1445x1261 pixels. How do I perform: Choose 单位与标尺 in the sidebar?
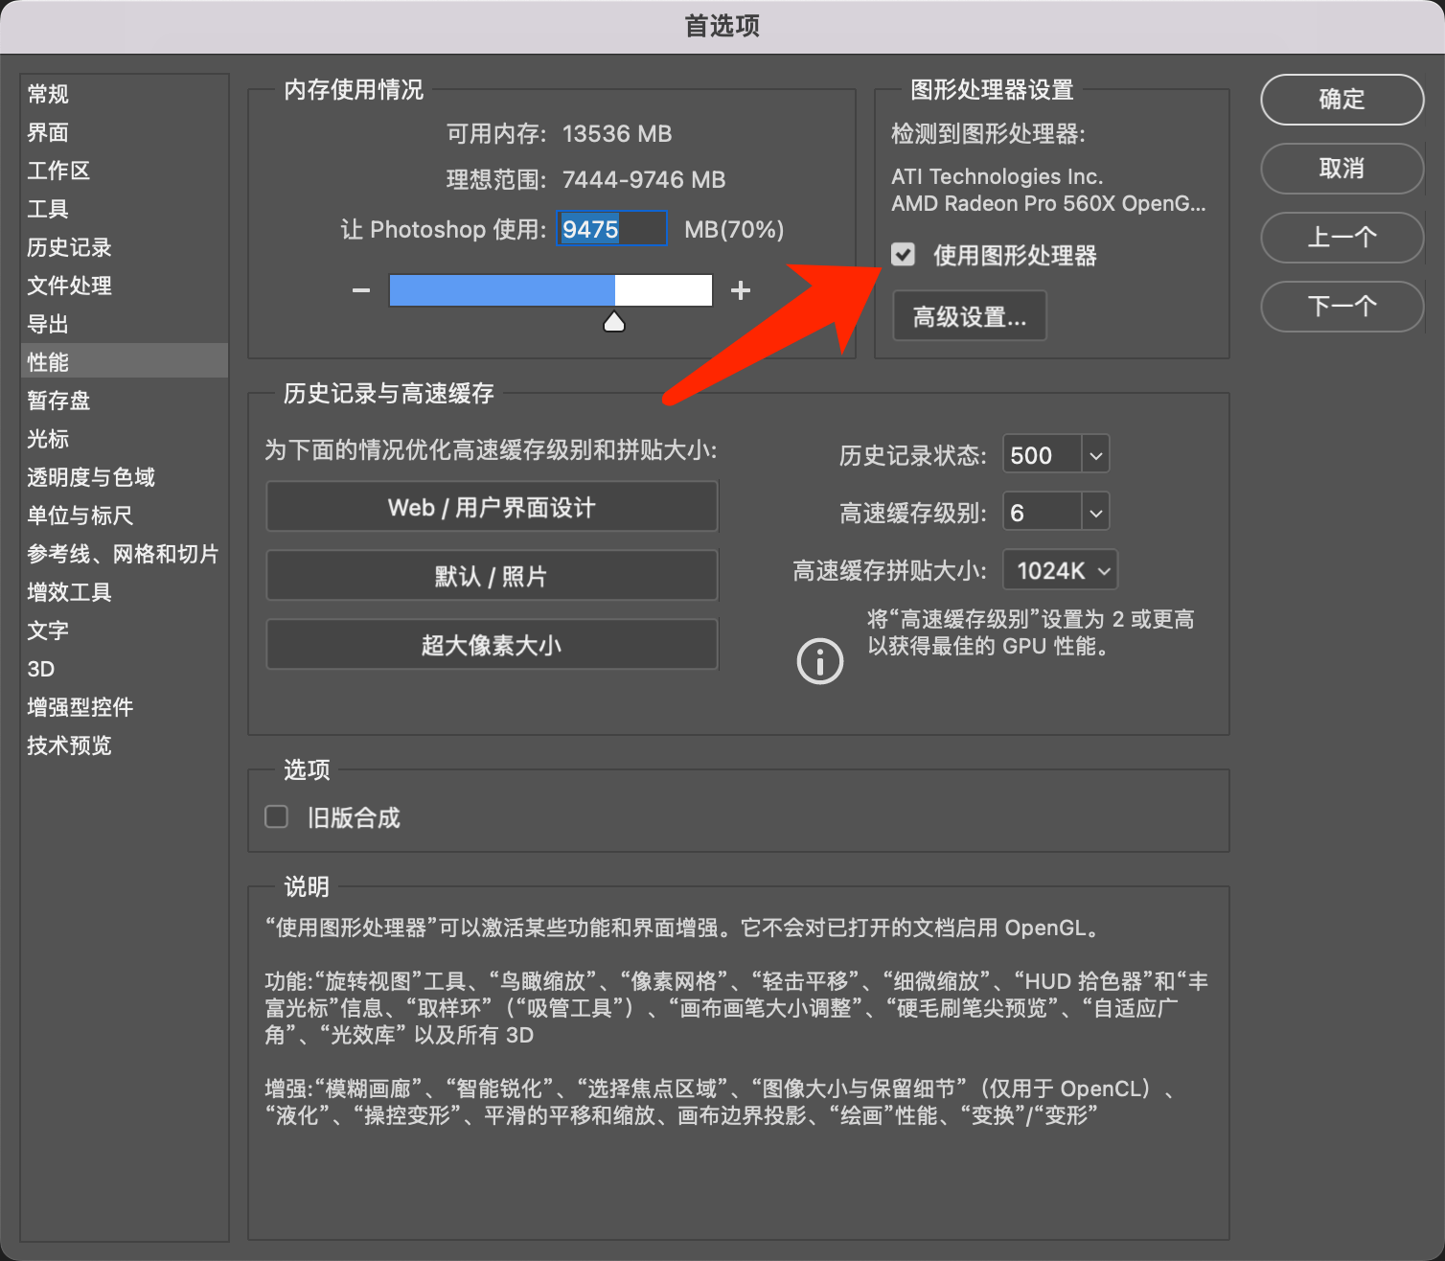[x=125, y=516]
